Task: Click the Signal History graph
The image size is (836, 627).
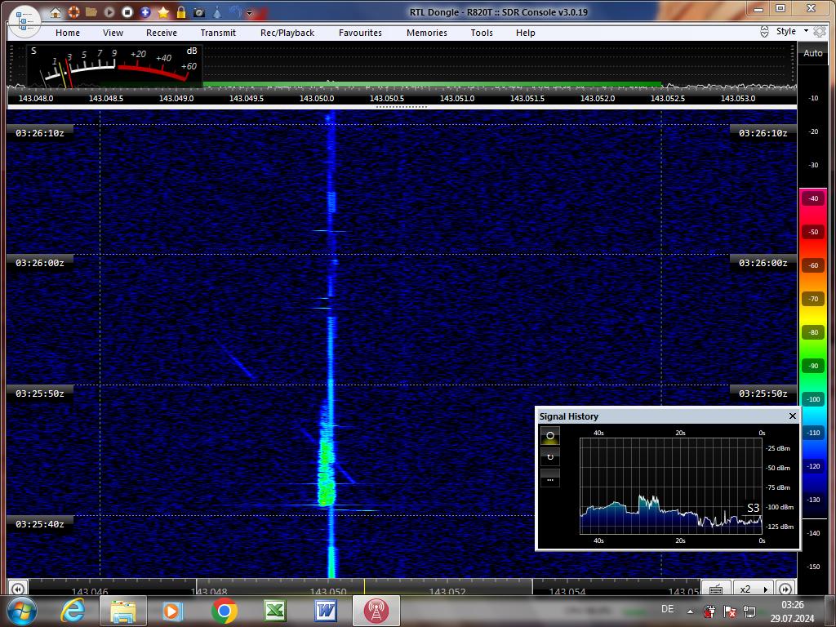Action: (x=671, y=487)
